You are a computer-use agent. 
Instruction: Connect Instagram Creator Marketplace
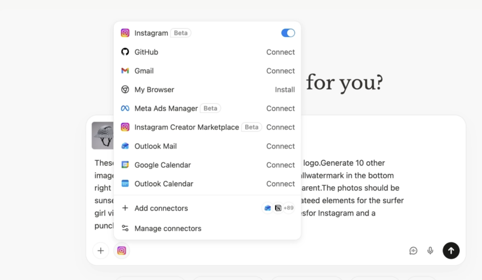click(x=281, y=127)
